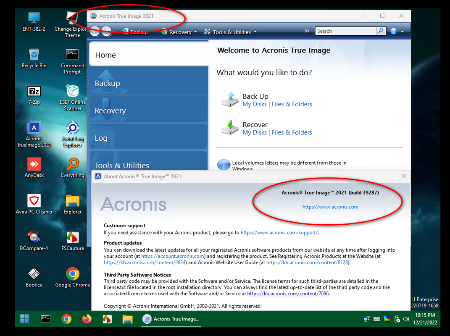Open ENT-382-2 desktop icon
450x336 pixels.
34,21
